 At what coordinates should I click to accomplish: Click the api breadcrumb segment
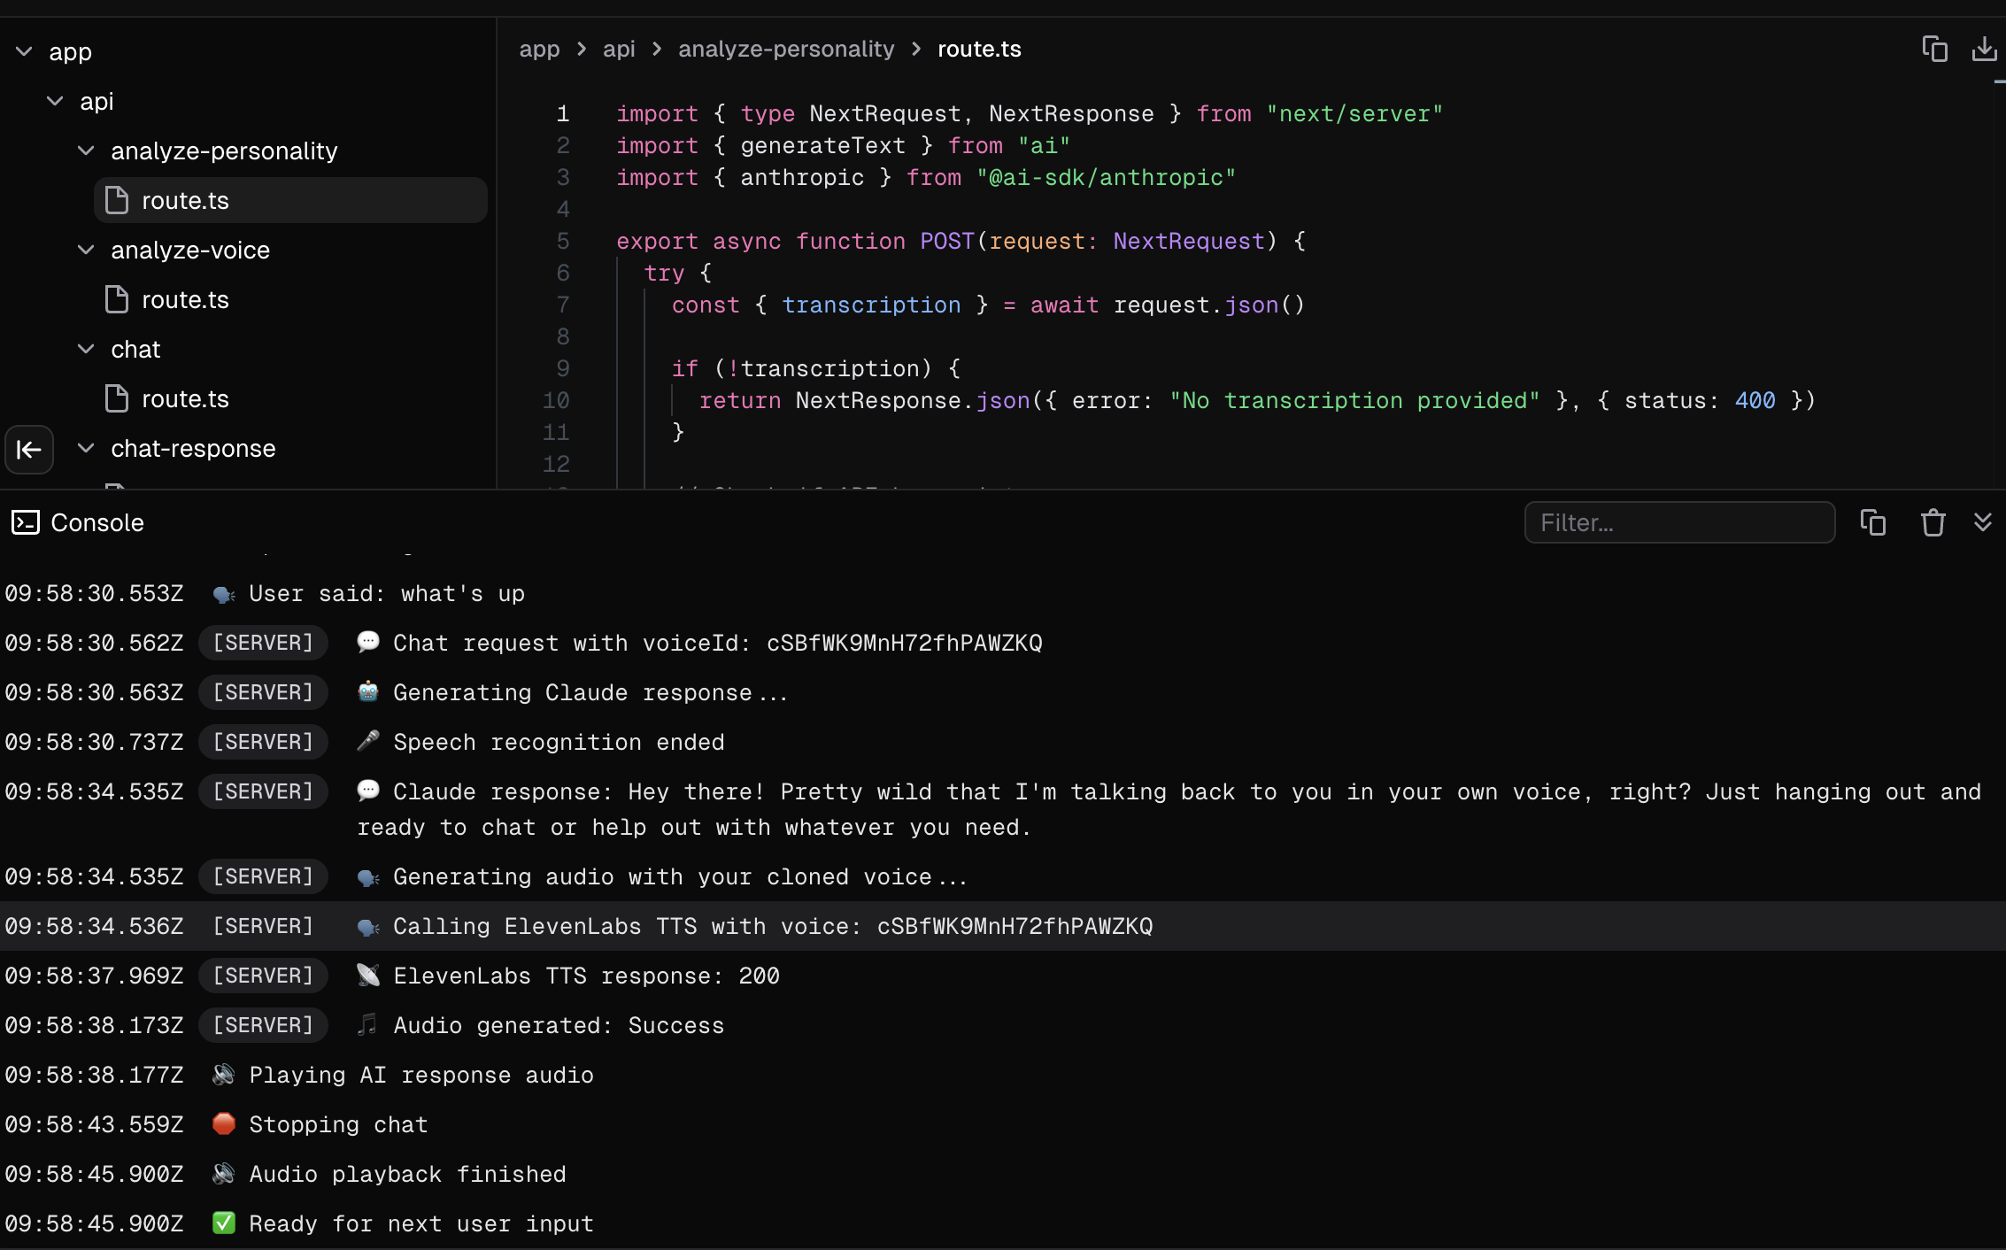(619, 49)
